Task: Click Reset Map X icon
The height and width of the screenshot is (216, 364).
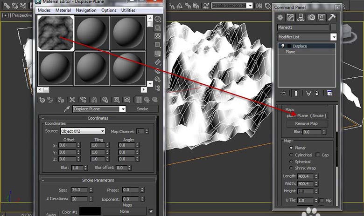Action: (x=72, y=100)
